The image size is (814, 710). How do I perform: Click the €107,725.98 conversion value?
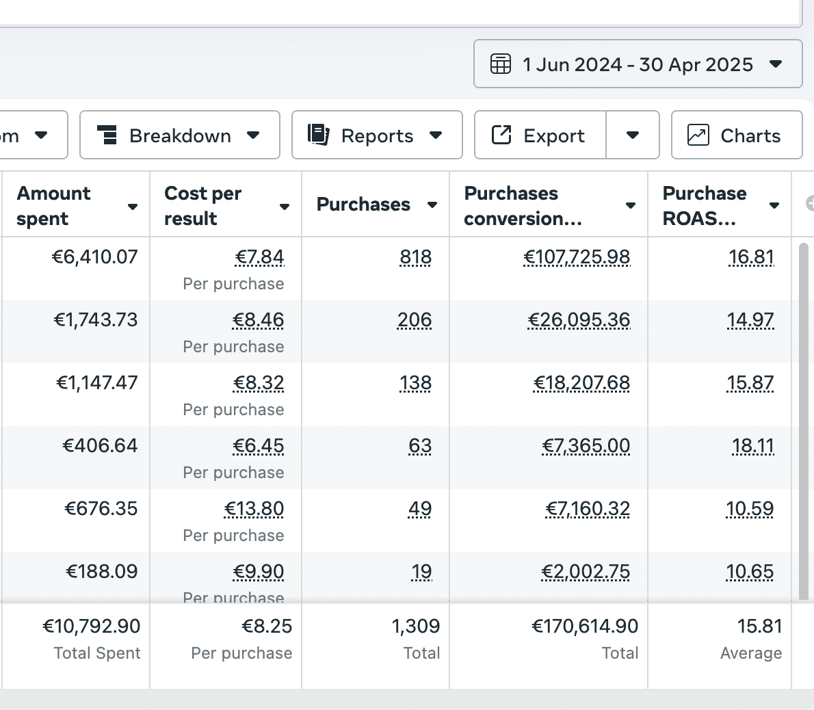[577, 257]
